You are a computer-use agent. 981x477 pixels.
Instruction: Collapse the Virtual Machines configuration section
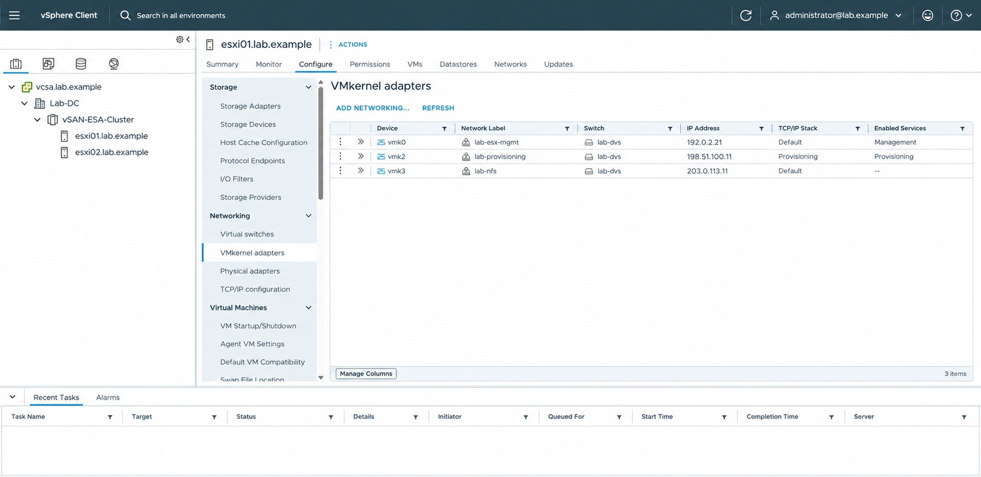(x=308, y=307)
